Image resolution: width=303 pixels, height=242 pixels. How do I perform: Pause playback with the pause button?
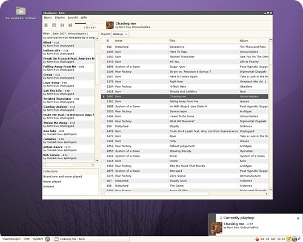click(46, 25)
